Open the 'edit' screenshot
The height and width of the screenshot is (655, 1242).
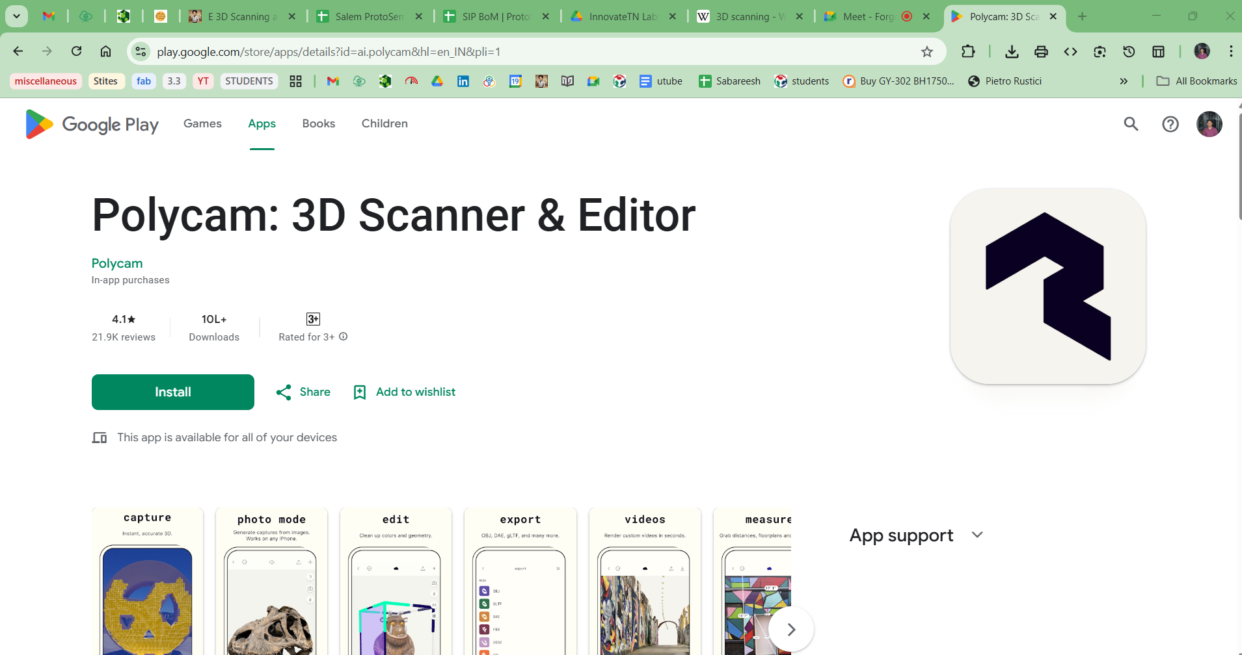[396, 582]
